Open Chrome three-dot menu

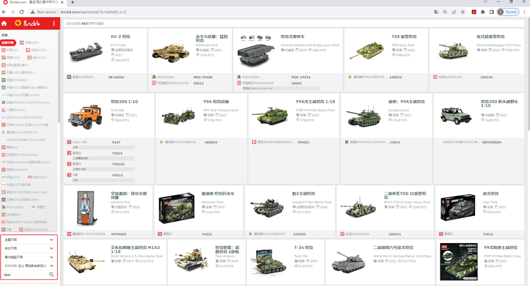[x=524, y=12]
